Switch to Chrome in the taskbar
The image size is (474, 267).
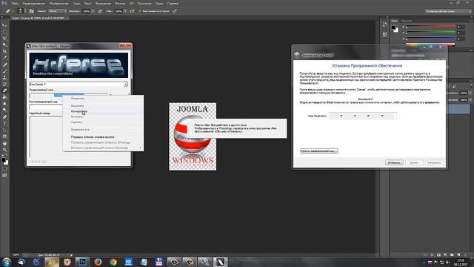(x=113, y=262)
